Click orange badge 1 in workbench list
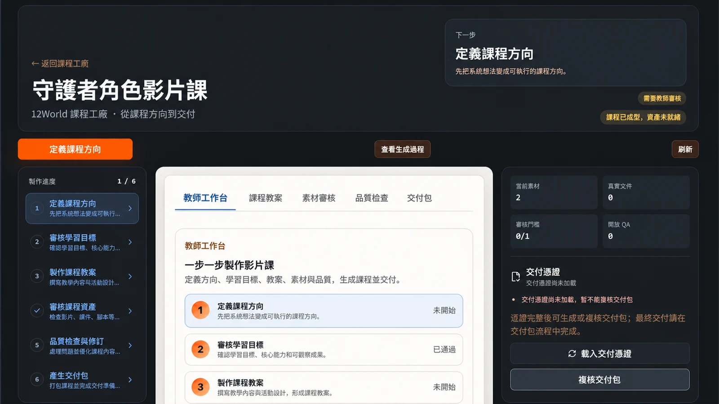The height and width of the screenshot is (404, 719). (x=200, y=310)
